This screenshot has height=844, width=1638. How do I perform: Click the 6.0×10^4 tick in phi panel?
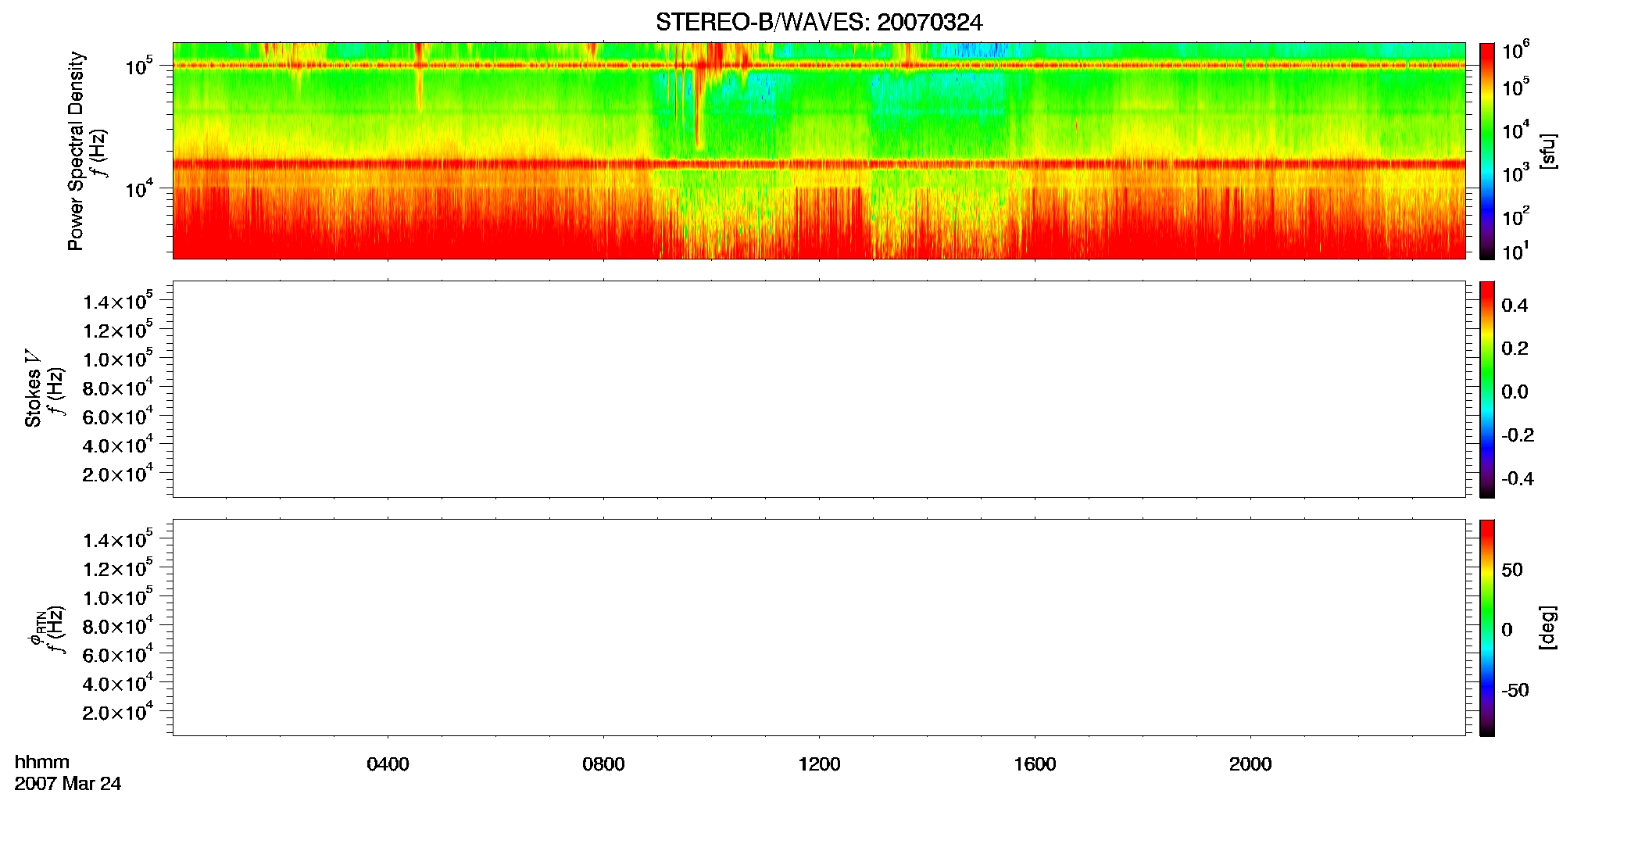click(x=118, y=653)
